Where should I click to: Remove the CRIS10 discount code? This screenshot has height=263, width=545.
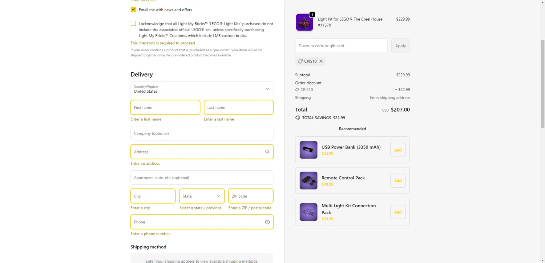(x=321, y=61)
